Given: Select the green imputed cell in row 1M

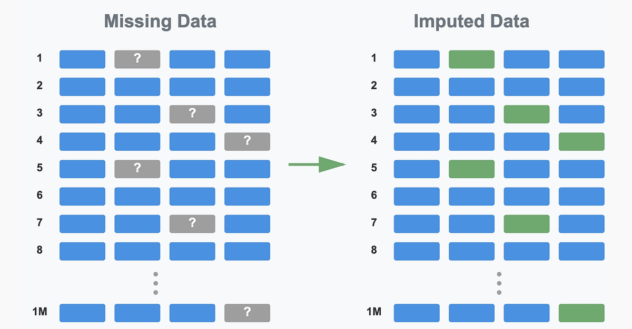Looking at the screenshot, I should point(581,313).
